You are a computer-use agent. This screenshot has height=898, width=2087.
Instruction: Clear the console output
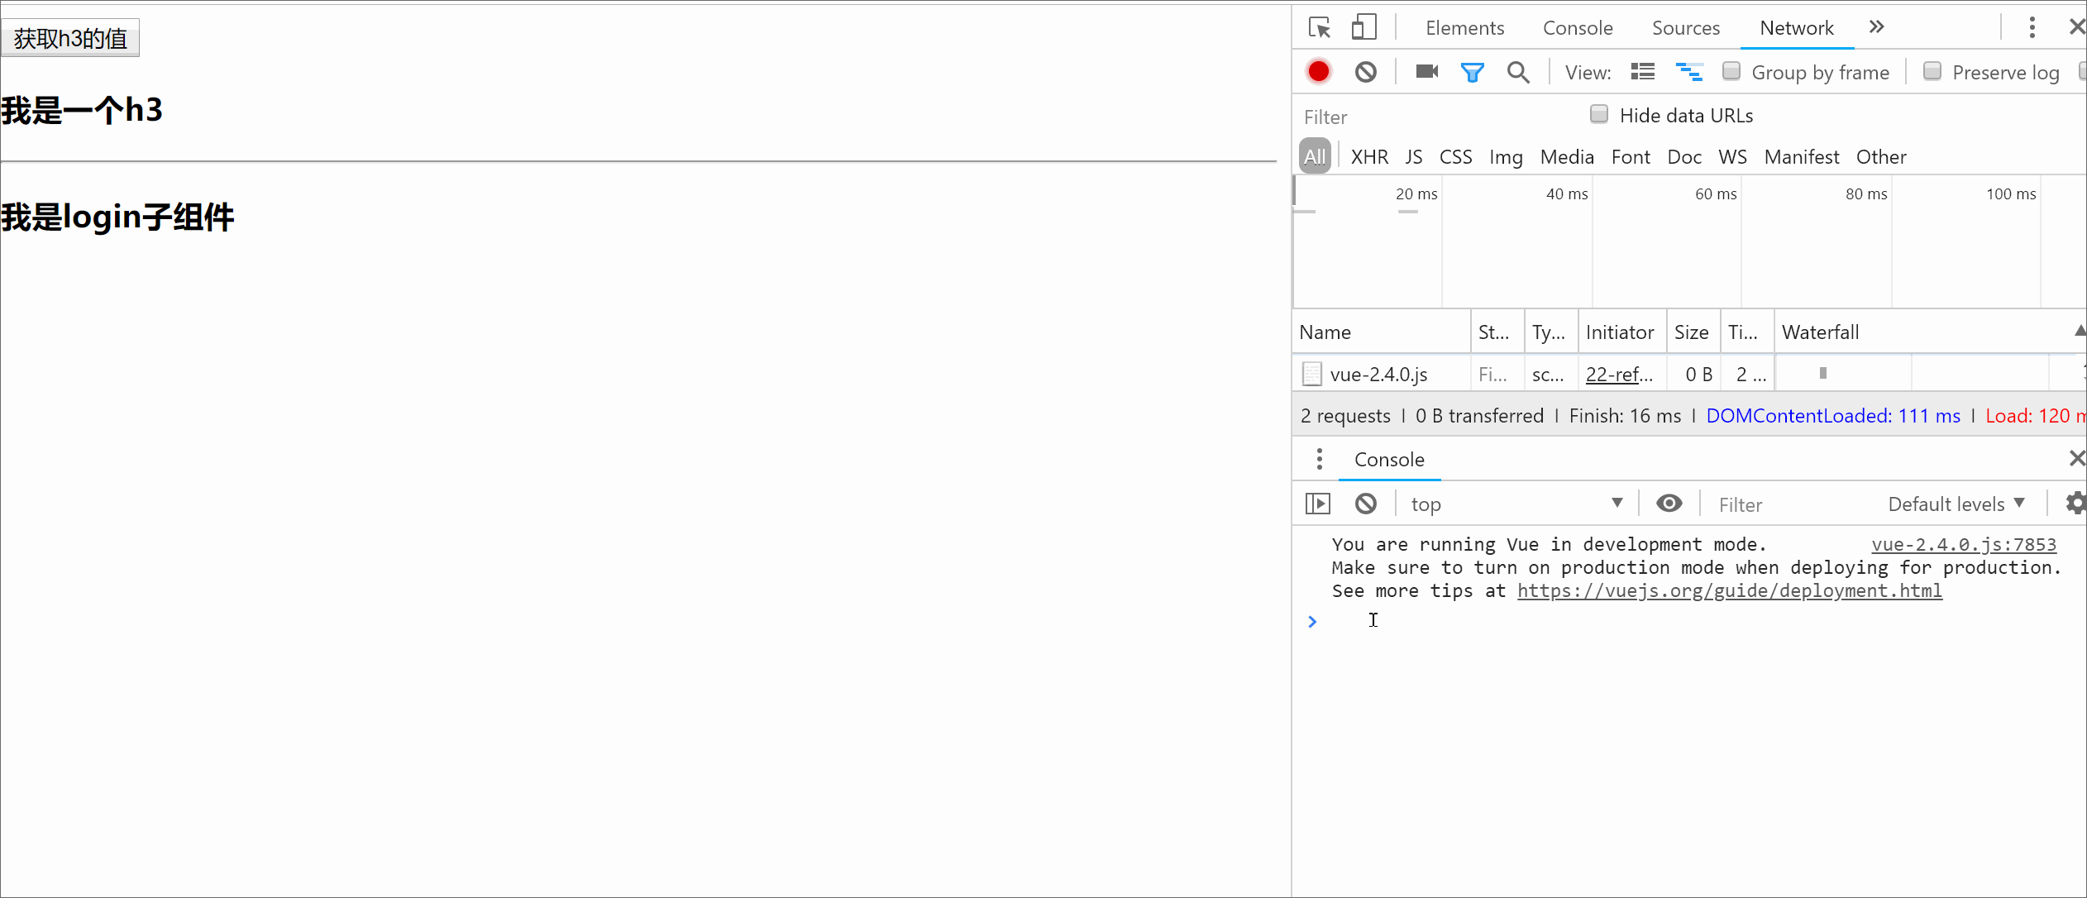tap(1365, 504)
